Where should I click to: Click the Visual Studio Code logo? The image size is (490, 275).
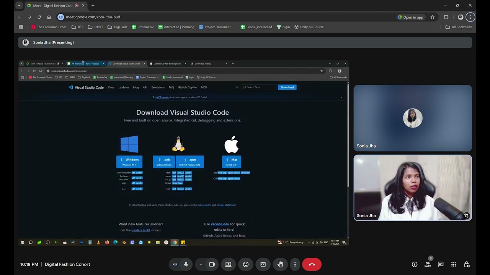tap(86, 87)
